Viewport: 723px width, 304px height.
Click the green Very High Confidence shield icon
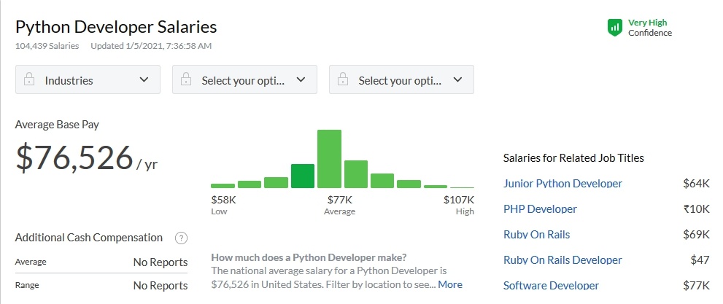point(614,28)
